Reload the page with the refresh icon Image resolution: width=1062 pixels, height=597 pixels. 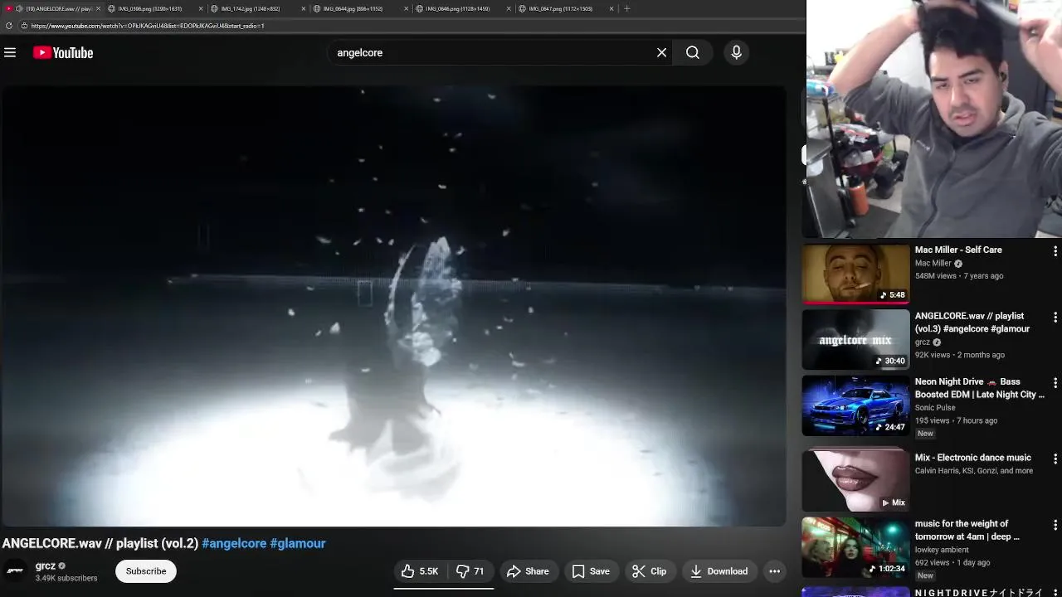point(9,26)
